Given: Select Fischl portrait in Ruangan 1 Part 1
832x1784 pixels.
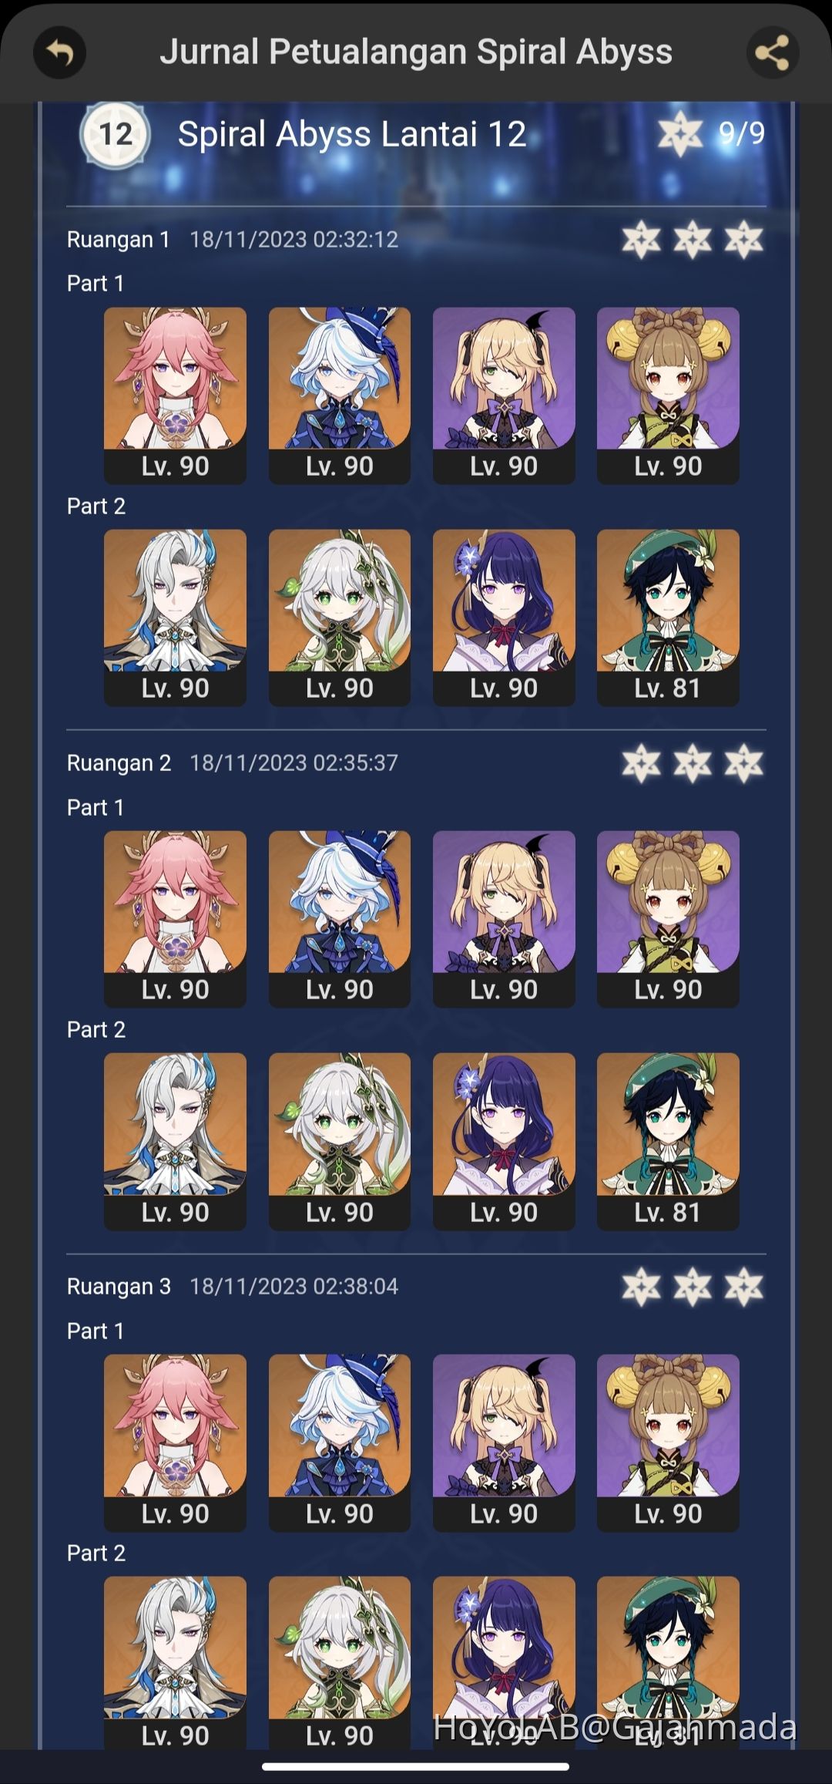Looking at the screenshot, I should click(504, 396).
